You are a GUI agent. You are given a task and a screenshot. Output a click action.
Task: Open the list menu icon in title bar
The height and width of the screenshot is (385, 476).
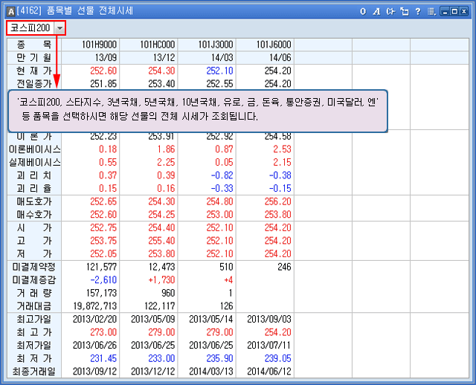(x=431, y=12)
